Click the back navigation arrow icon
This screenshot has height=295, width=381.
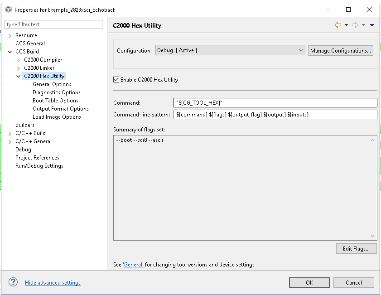338,25
